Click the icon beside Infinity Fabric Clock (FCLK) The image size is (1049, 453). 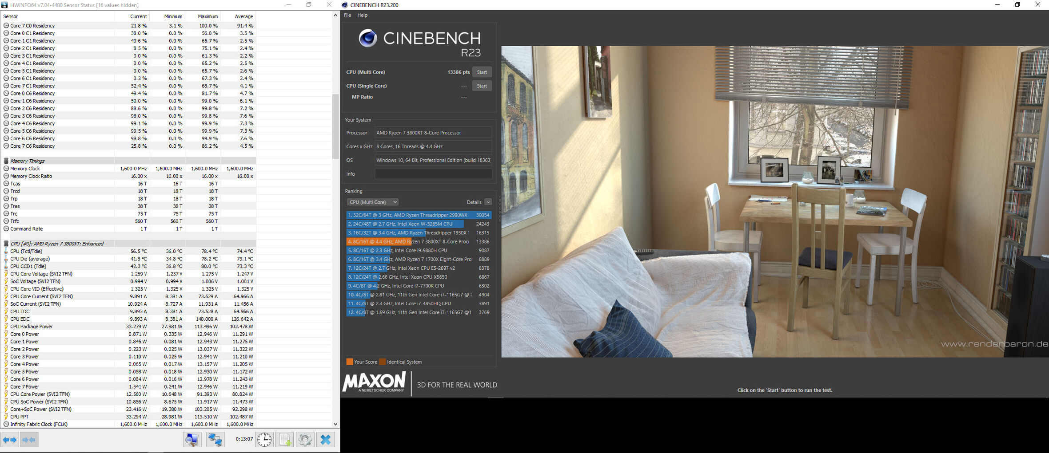[6, 424]
